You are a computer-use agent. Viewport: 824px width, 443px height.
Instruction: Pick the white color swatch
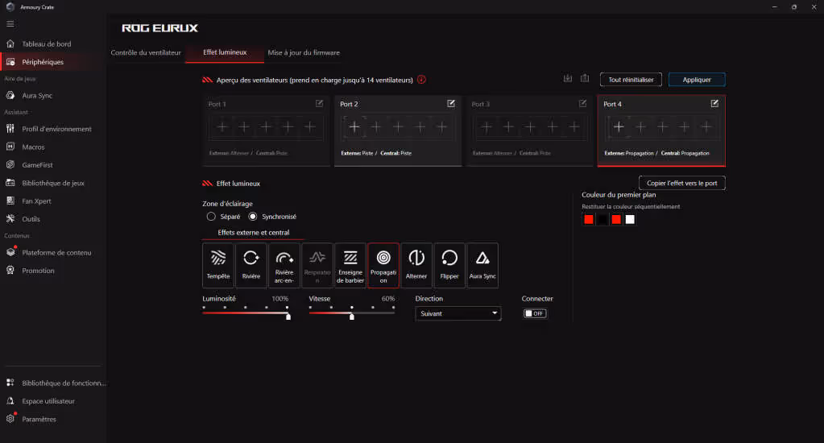pyautogui.click(x=630, y=220)
